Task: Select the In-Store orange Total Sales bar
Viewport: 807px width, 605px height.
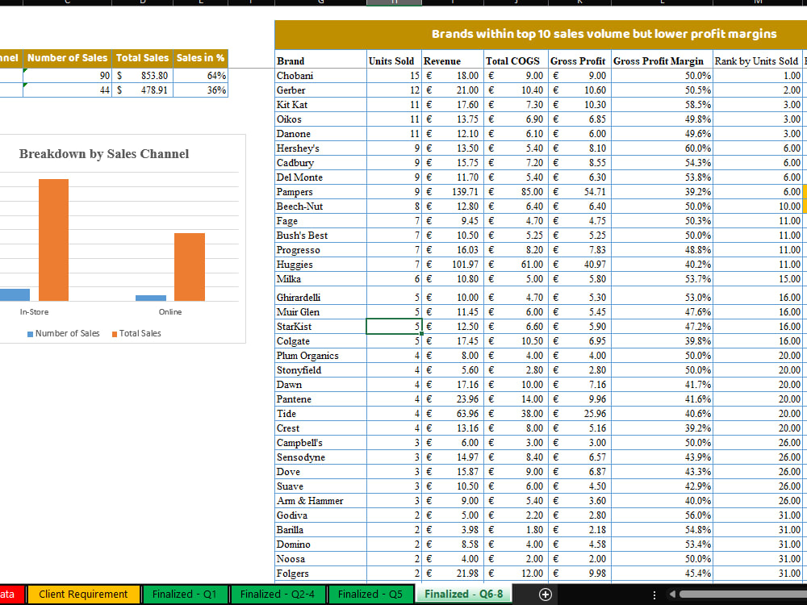Action: (x=53, y=240)
